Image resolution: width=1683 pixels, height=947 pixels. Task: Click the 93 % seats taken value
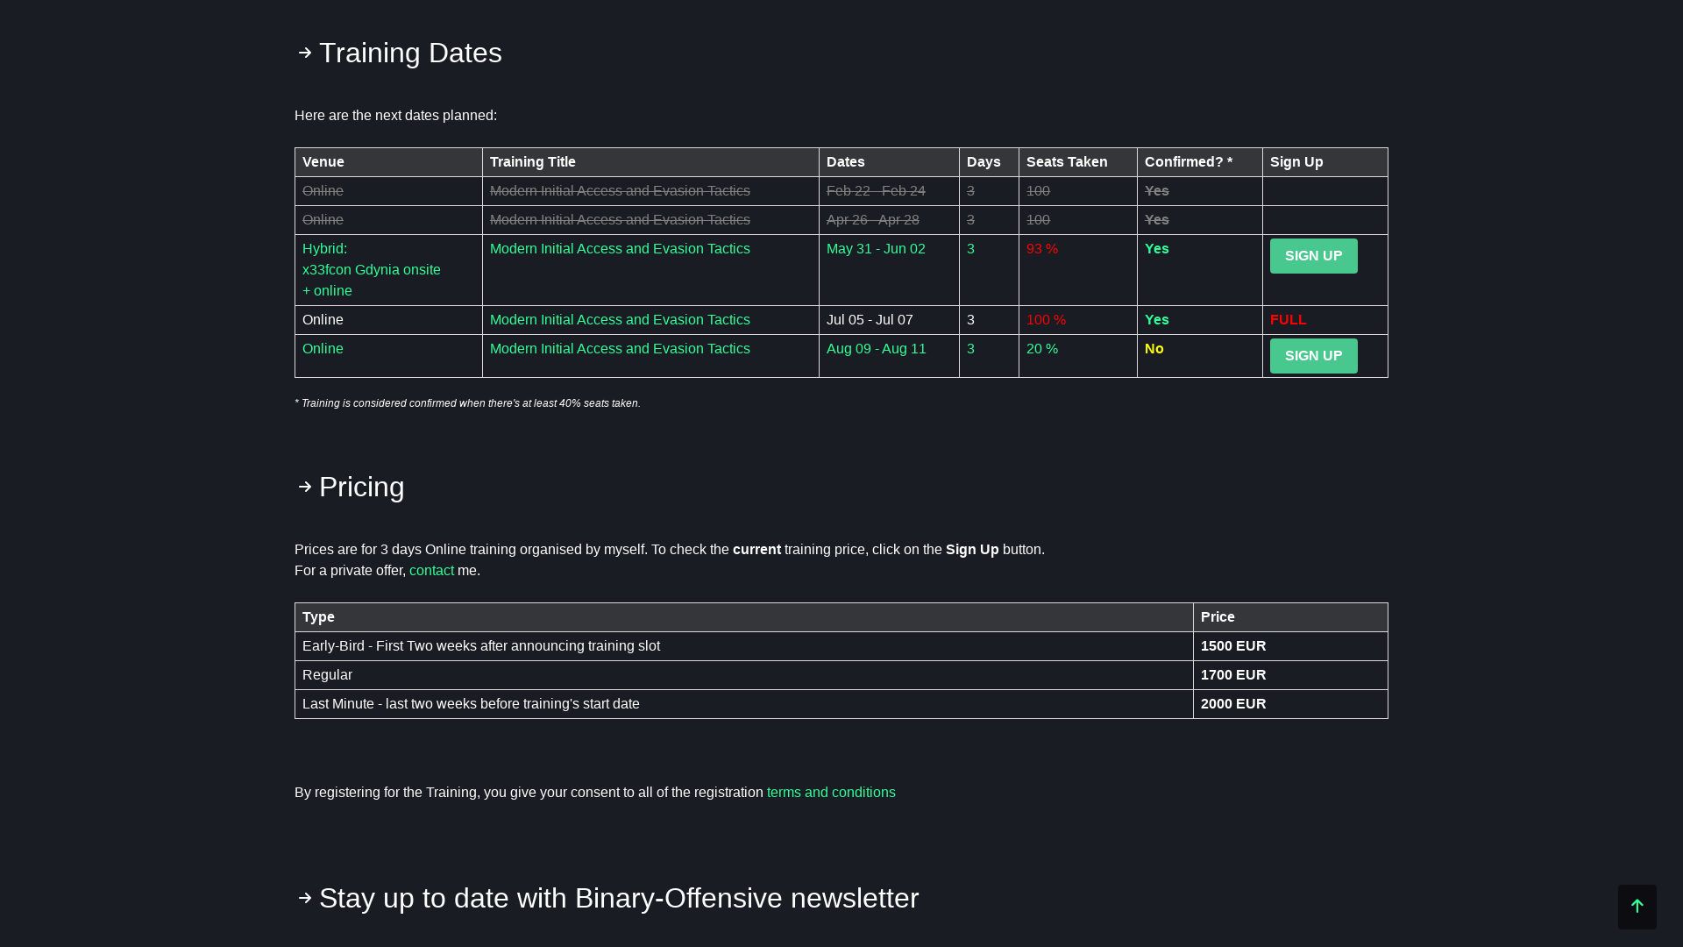pos(1042,248)
